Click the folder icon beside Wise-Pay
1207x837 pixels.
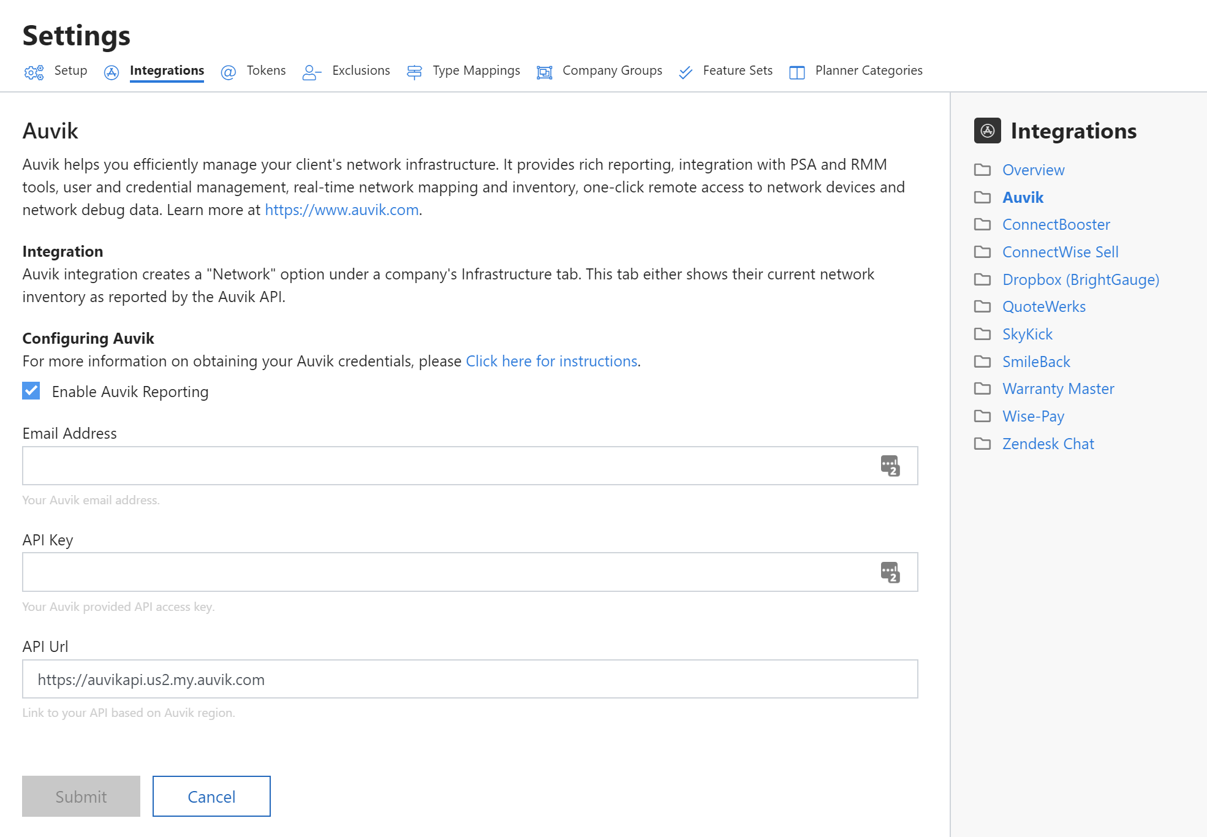tap(983, 416)
